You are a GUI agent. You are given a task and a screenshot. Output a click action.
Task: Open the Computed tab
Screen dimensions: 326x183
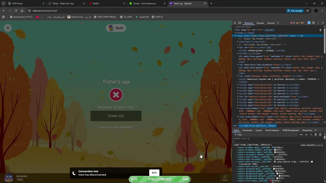point(247,130)
